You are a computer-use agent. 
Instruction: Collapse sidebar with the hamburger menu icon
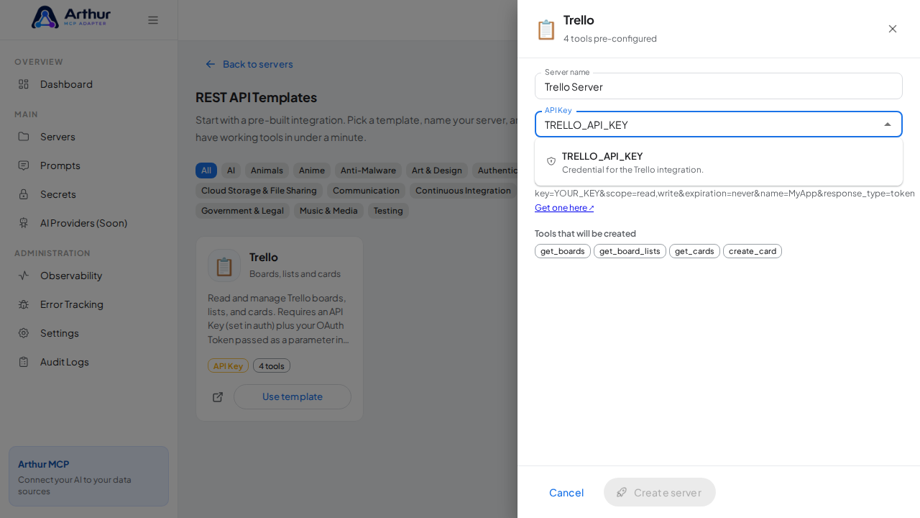[x=153, y=20]
